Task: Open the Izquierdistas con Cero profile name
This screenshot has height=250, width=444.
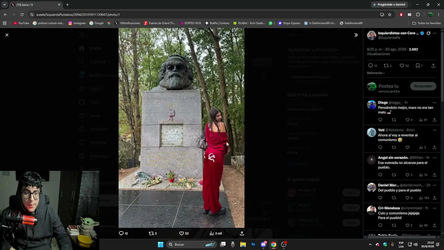Action: [x=398, y=33]
